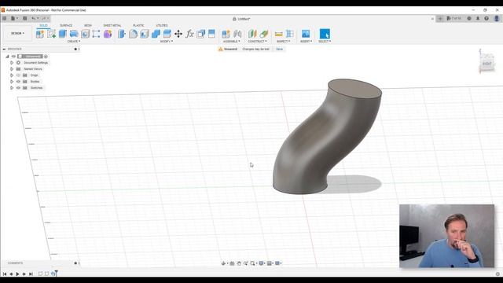Open the Select dropdown menu
Screen dimensions: 503x283
tap(325, 42)
